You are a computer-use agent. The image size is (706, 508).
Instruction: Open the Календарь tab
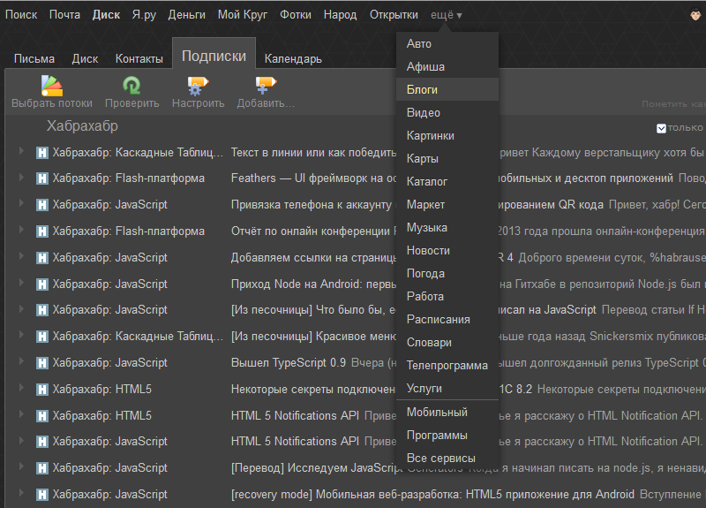(293, 58)
